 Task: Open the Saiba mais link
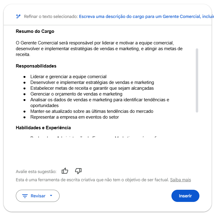[180, 180]
